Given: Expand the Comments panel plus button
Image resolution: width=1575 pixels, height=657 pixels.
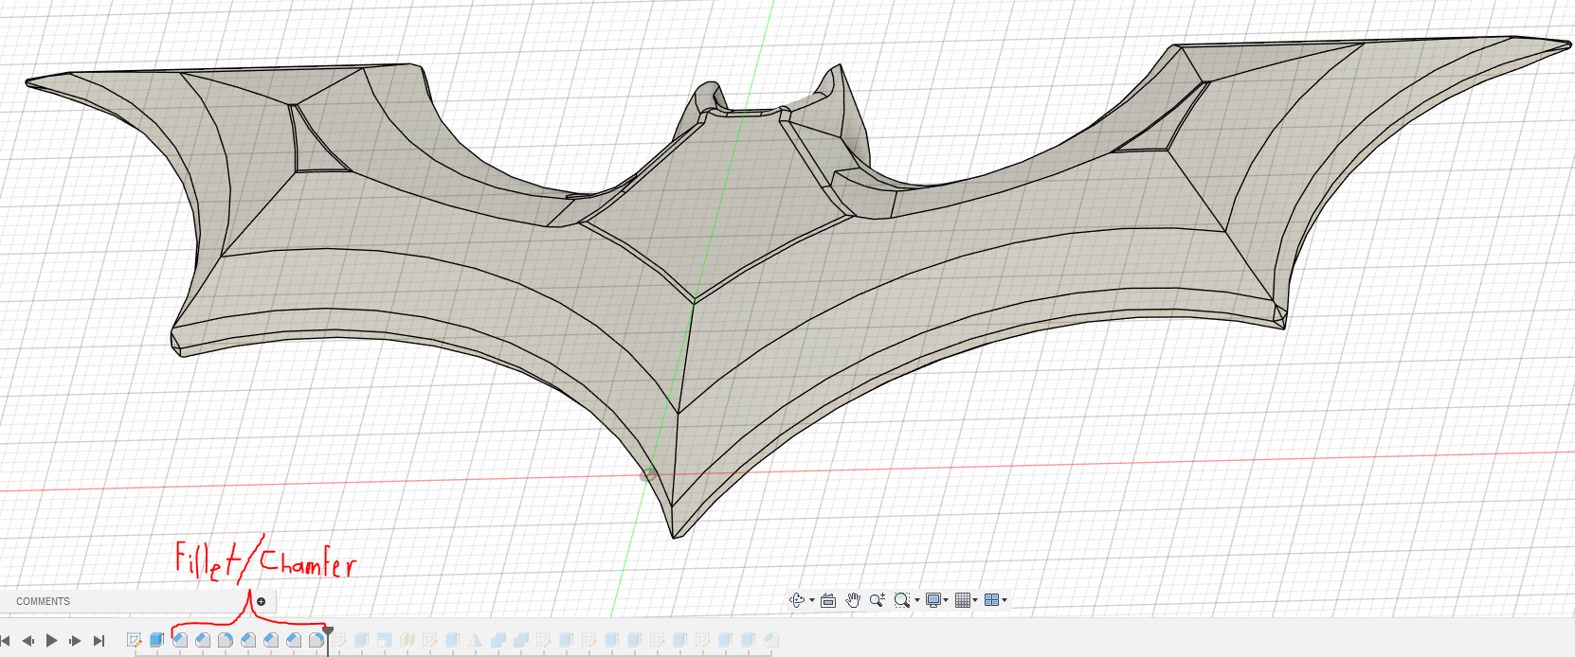Looking at the screenshot, I should [262, 601].
